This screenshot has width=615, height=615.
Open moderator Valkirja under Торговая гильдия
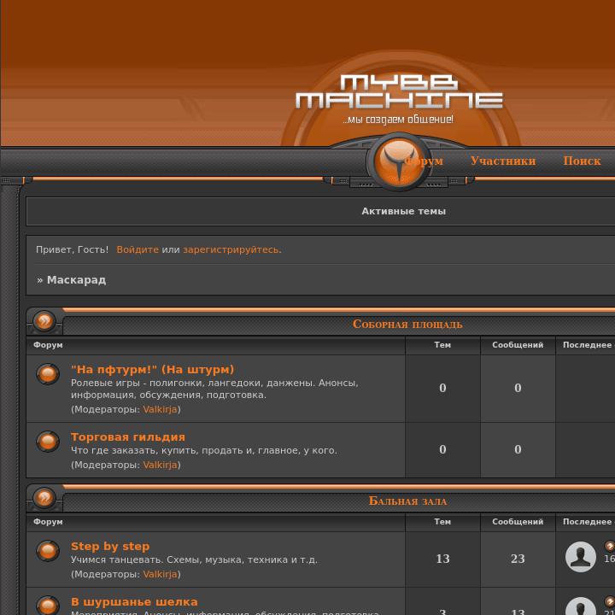pos(160,466)
